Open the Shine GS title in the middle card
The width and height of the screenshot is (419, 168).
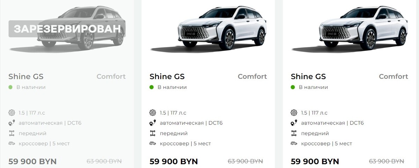click(x=167, y=77)
